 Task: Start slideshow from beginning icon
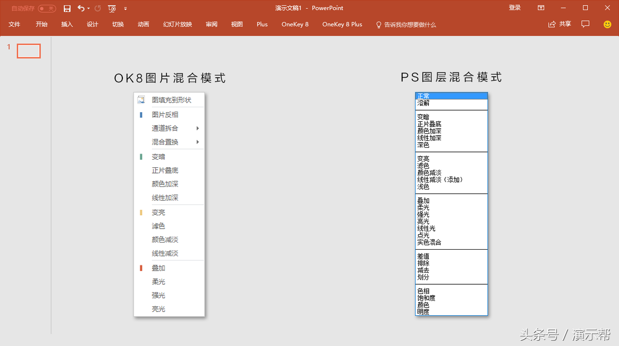coord(112,8)
